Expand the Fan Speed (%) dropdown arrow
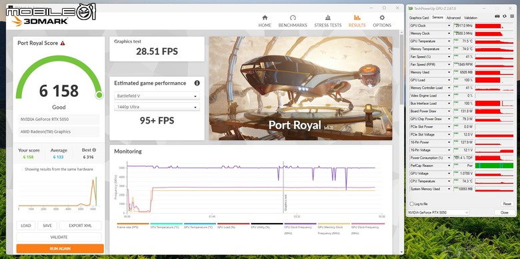 [449, 57]
